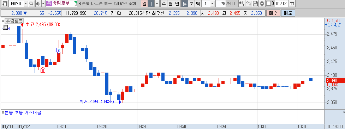345x129 pixels.
Task: Click the save chart floppy icon
Action: coord(255,3)
